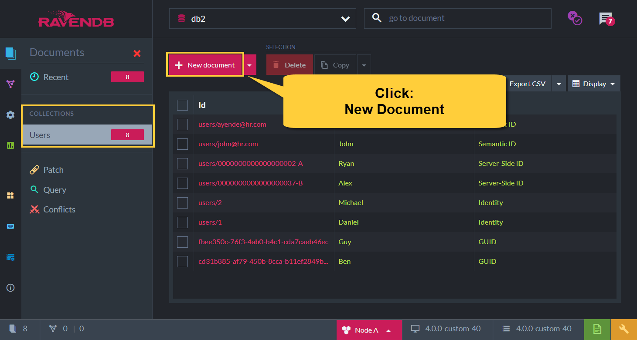Open the Documents section icon in sidebar
Viewport: 637px width, 340px height.
click(x=10, y=53)
